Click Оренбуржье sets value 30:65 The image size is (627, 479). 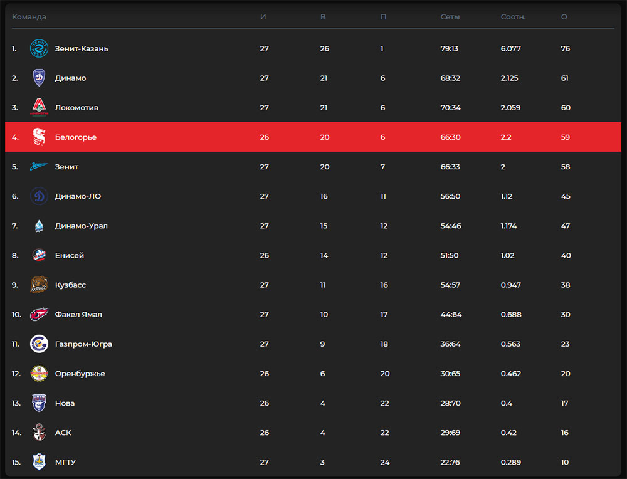(450, 374)
